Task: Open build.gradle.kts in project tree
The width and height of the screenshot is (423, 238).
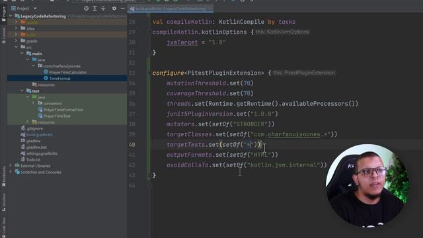Action: coord(40,135)
